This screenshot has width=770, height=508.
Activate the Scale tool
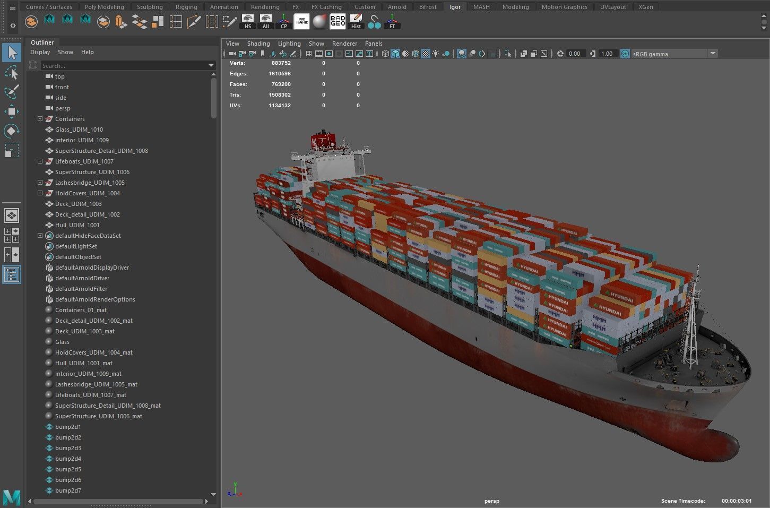point(12,150)
